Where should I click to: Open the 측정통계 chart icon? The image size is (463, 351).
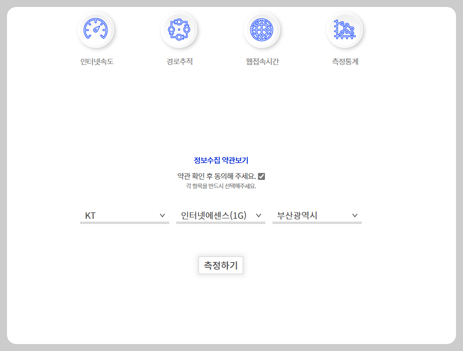[344, 30]
